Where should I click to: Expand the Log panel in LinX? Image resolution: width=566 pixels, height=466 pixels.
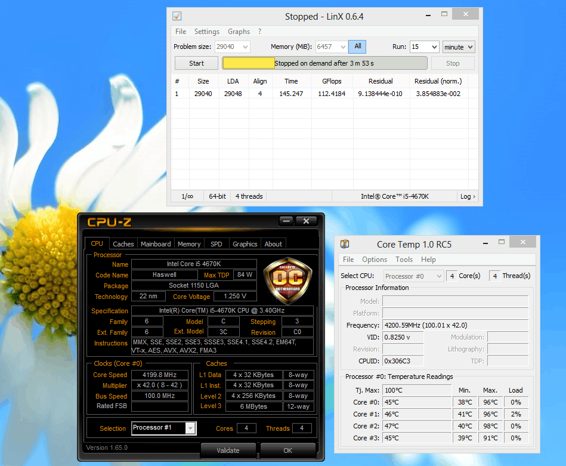tap(468, 196)
